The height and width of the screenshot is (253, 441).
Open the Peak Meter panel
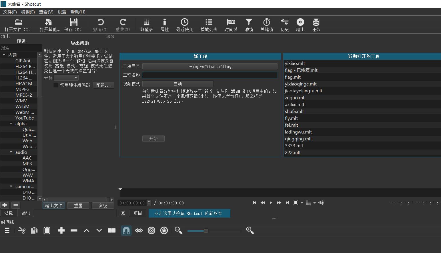click(x=147, y=25)
